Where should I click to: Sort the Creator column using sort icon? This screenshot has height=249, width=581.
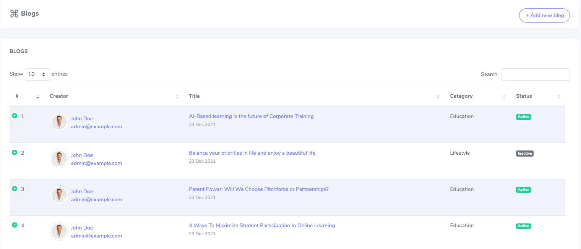click(x=177, y=97)
